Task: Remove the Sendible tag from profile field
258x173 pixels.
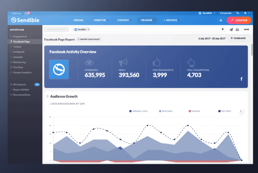Action: 88,29
